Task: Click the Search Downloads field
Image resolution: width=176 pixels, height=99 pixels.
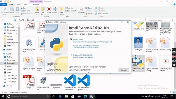Action: tap(161, 20)
